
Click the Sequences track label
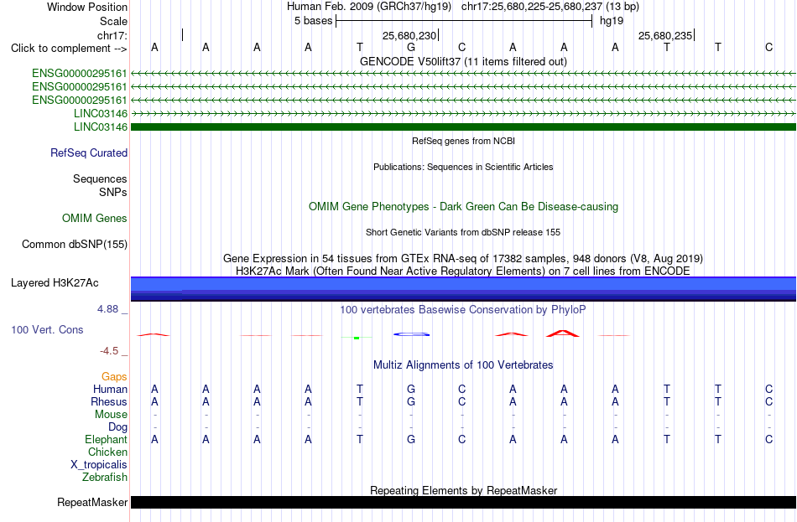pos(100,178)
